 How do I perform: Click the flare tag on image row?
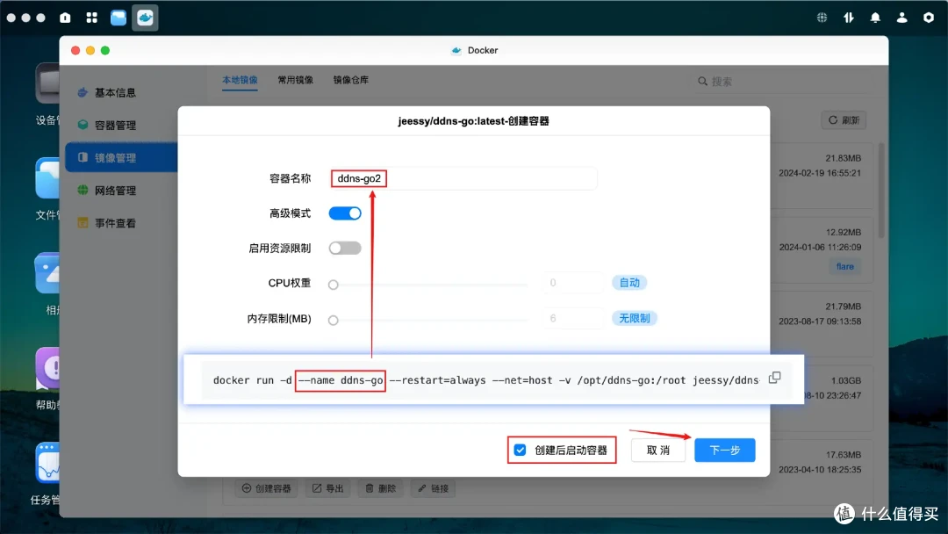pos(844,266)
